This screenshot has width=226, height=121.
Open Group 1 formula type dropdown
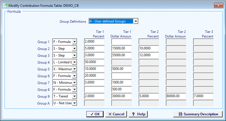tap(74, 42)
